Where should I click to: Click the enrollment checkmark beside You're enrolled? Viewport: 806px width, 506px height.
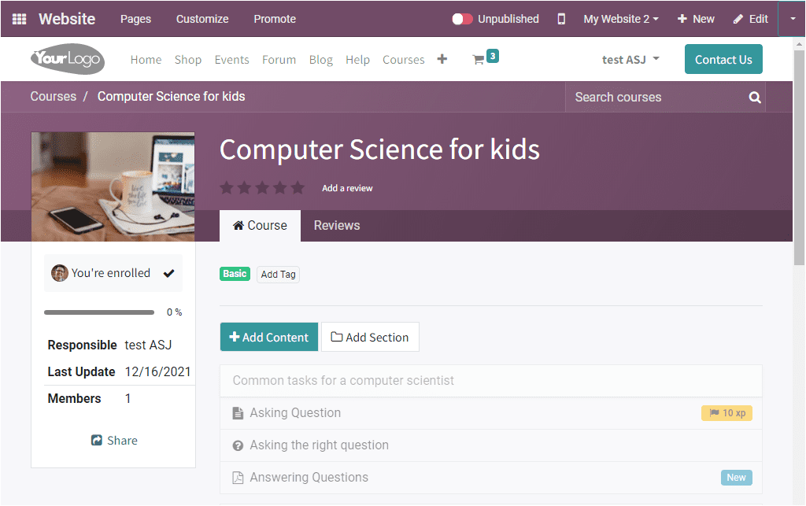pyautogui.click(x=168, y=272)
